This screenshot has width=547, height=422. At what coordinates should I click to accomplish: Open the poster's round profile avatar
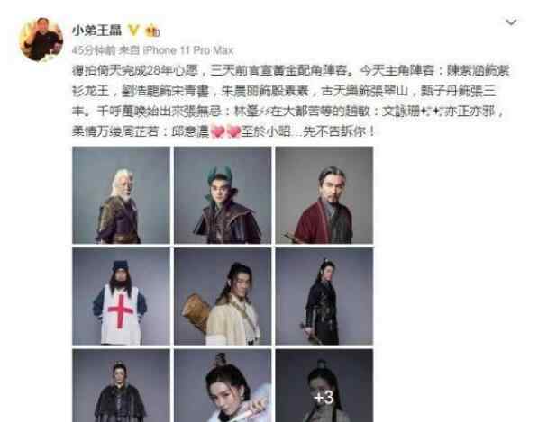click(x=41, y=39)
